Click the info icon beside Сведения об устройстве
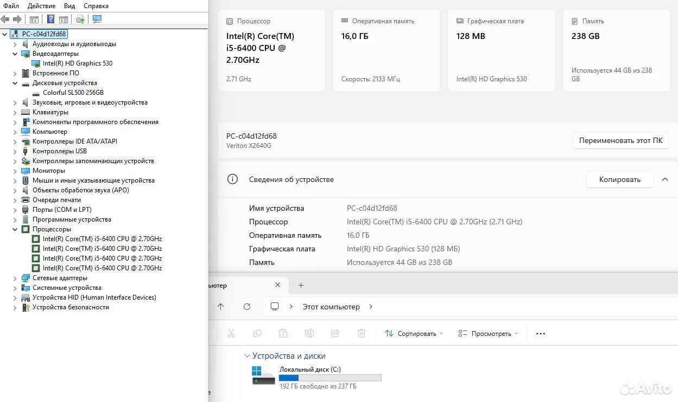Viewport: 678px width, 402px height. [232, 179]
